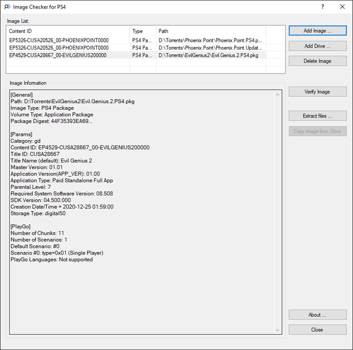Verify the selected image
353x350 pixels.
pos(318,91)
